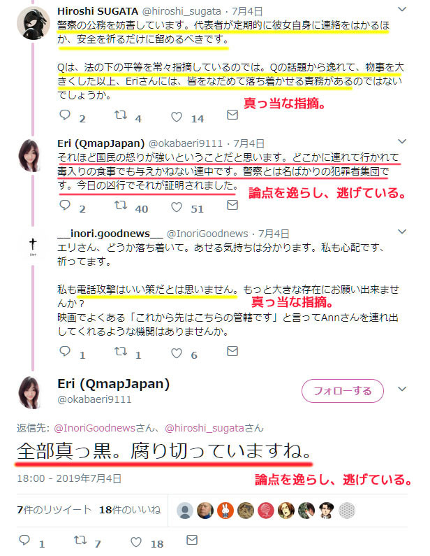
Task: Reply to Hiroshi SUGATA's tweet
Action: coord(65,115)
